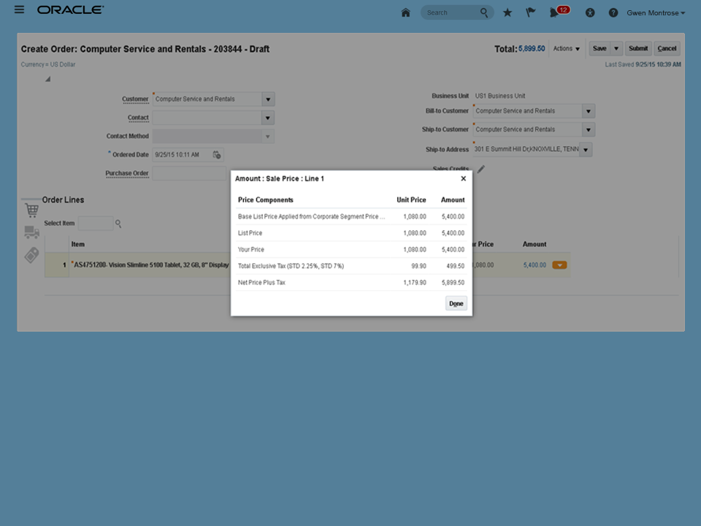
Task: Open the orange line 1 actions dropdown
Action: (x=559, y=265)
